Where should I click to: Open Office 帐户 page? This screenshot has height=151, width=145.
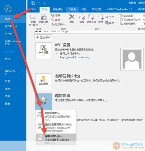(x=10, y=72)
